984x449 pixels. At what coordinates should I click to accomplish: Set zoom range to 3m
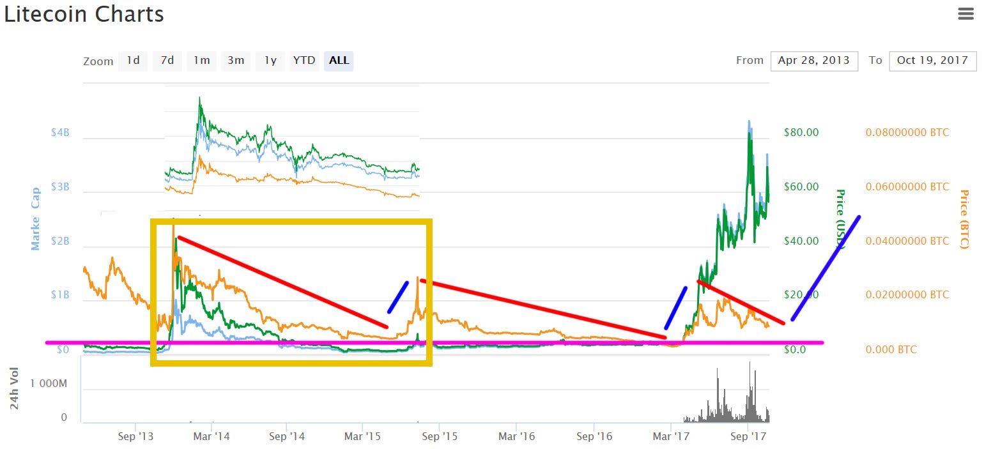pyautogui.click(x=236, y=61)
